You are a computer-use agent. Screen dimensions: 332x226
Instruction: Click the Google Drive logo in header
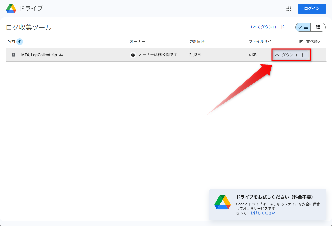11,9
